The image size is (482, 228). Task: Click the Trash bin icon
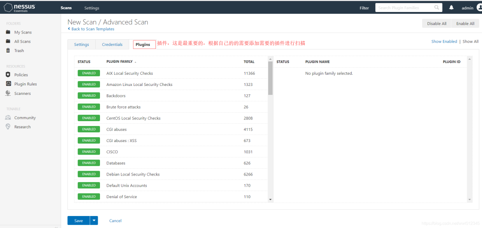click(8, 50)
